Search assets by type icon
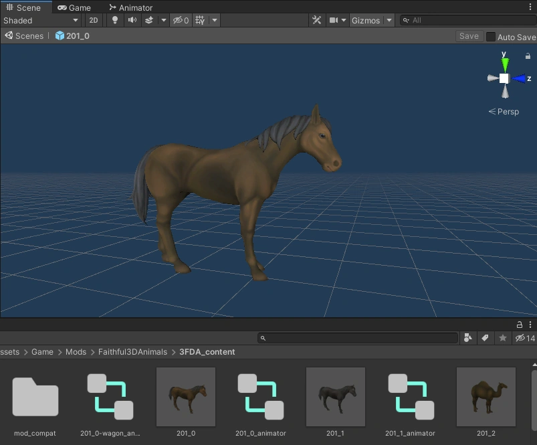537x445 pixels. pos(468,338)
